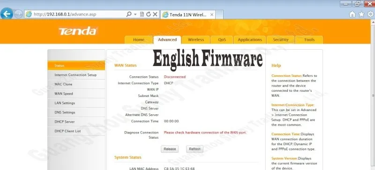The height and width of the screenshot is (170, 375).
Task: Restore down the browser window
Action: tap(358, 4)
